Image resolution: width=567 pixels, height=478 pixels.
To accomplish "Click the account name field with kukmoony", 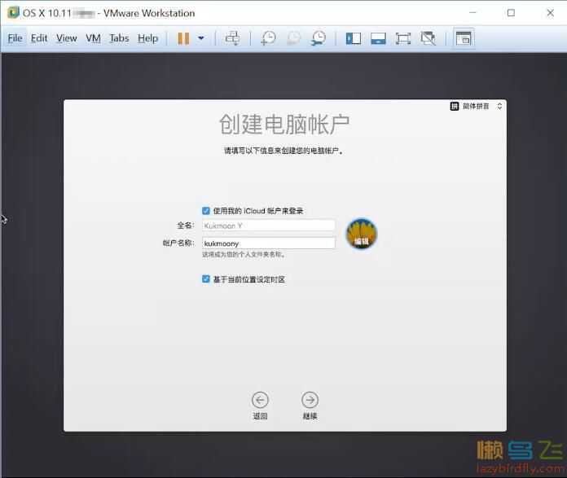I will (x=269, y=243).
